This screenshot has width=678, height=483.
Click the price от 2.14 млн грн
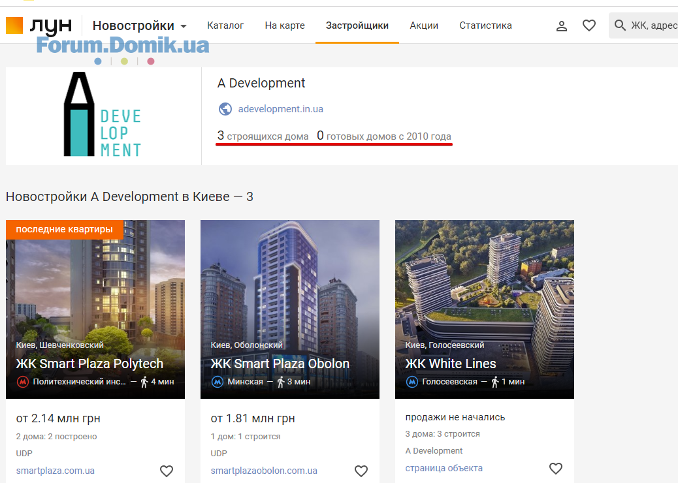[58, 418]
